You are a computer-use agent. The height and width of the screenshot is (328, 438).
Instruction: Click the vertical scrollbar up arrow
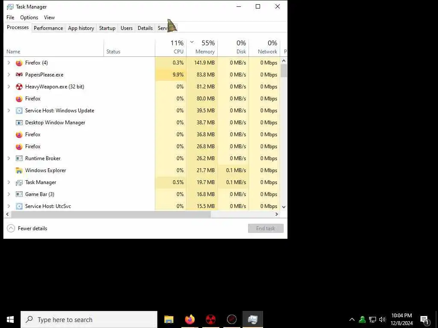[x=284, y=61]
